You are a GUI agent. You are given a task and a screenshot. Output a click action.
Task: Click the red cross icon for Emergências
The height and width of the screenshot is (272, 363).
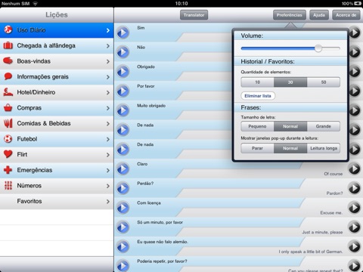pyautogui.click(x=8, y=170)
